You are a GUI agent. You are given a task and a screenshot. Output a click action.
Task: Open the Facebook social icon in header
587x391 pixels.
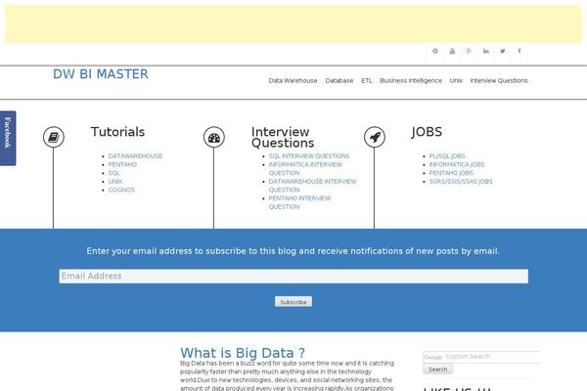(x=519, y=51)
